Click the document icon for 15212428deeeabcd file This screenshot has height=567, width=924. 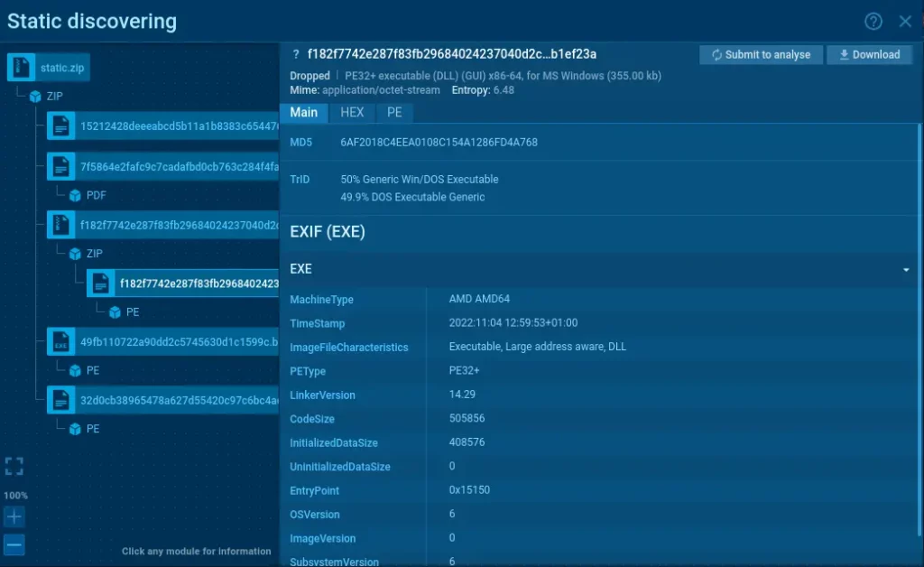tap(61, 127)
